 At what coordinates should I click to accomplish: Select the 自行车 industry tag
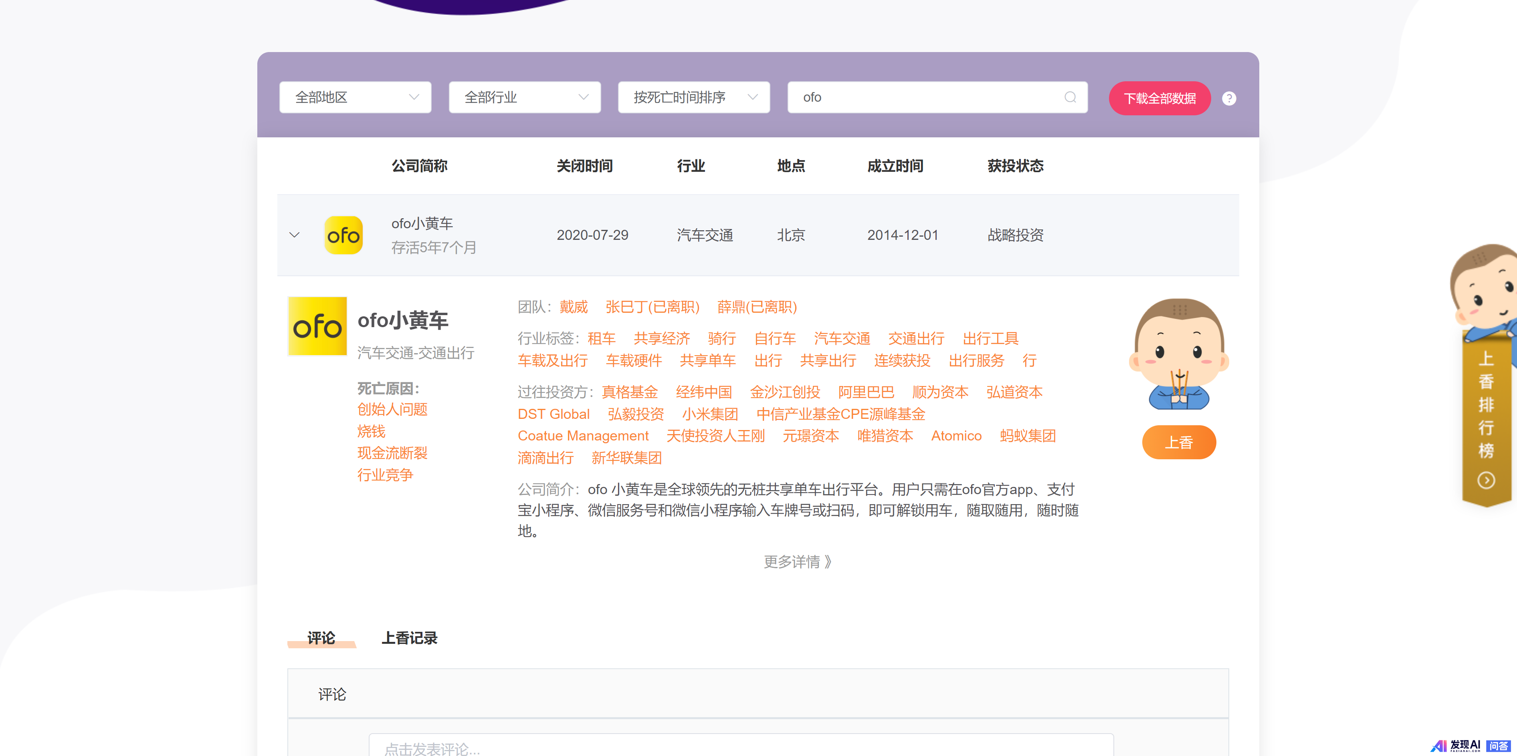pyautogui.click(x=775, y=339)
